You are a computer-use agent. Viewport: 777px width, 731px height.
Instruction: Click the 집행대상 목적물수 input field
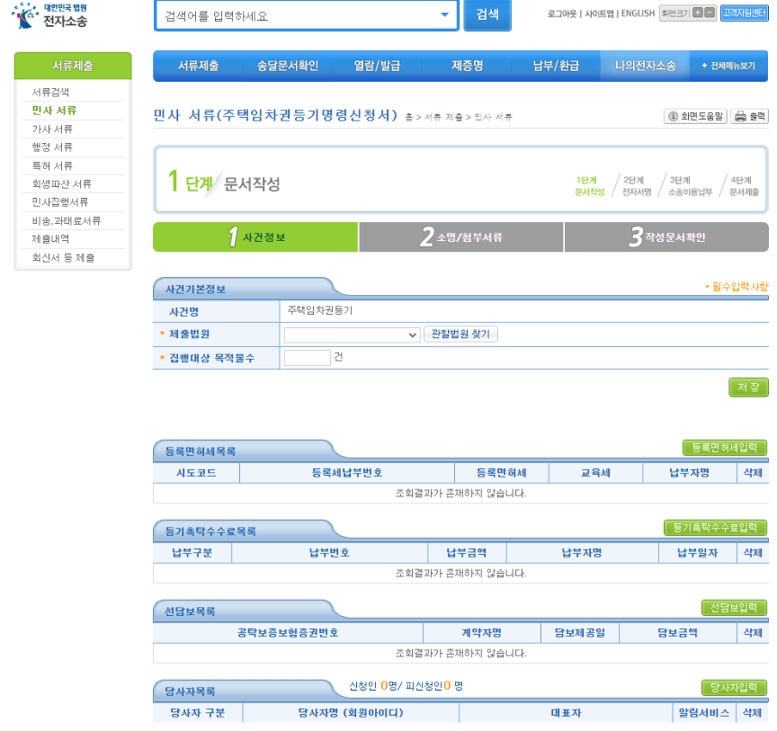(307, 358)
